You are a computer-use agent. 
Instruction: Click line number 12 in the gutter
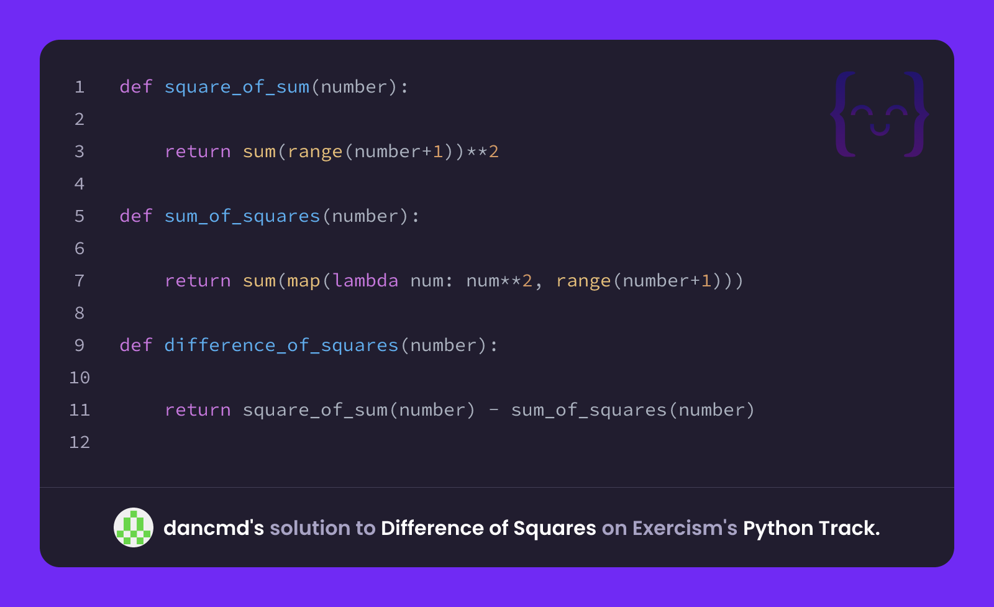point(80,442)
